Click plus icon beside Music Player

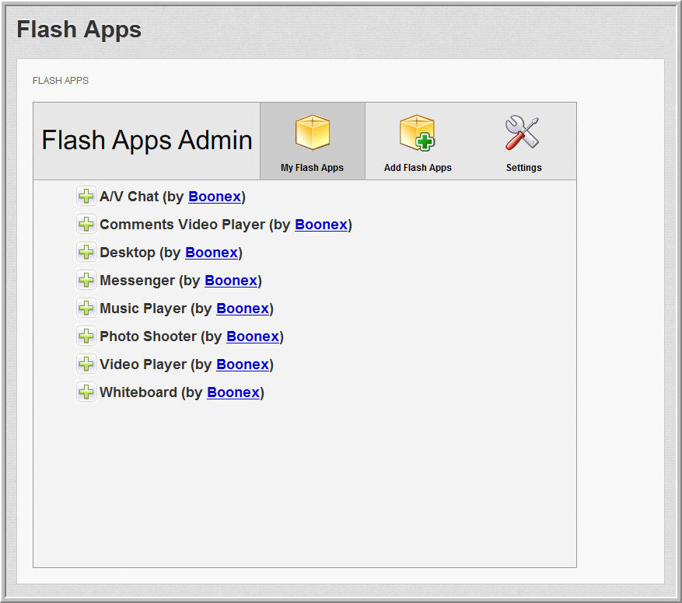point(86,308)
